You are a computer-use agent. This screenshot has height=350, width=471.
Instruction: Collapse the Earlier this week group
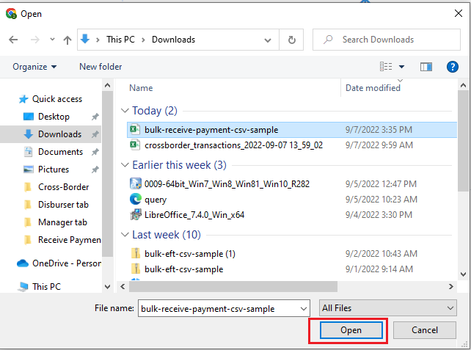[125, 165]
